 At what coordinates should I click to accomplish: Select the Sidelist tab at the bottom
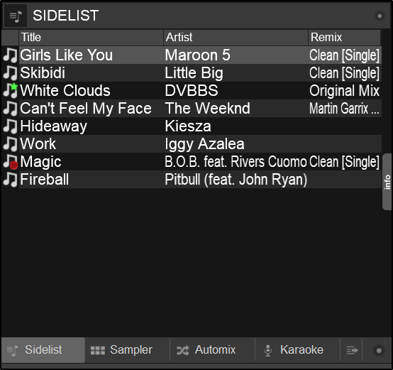coord(43,350)
